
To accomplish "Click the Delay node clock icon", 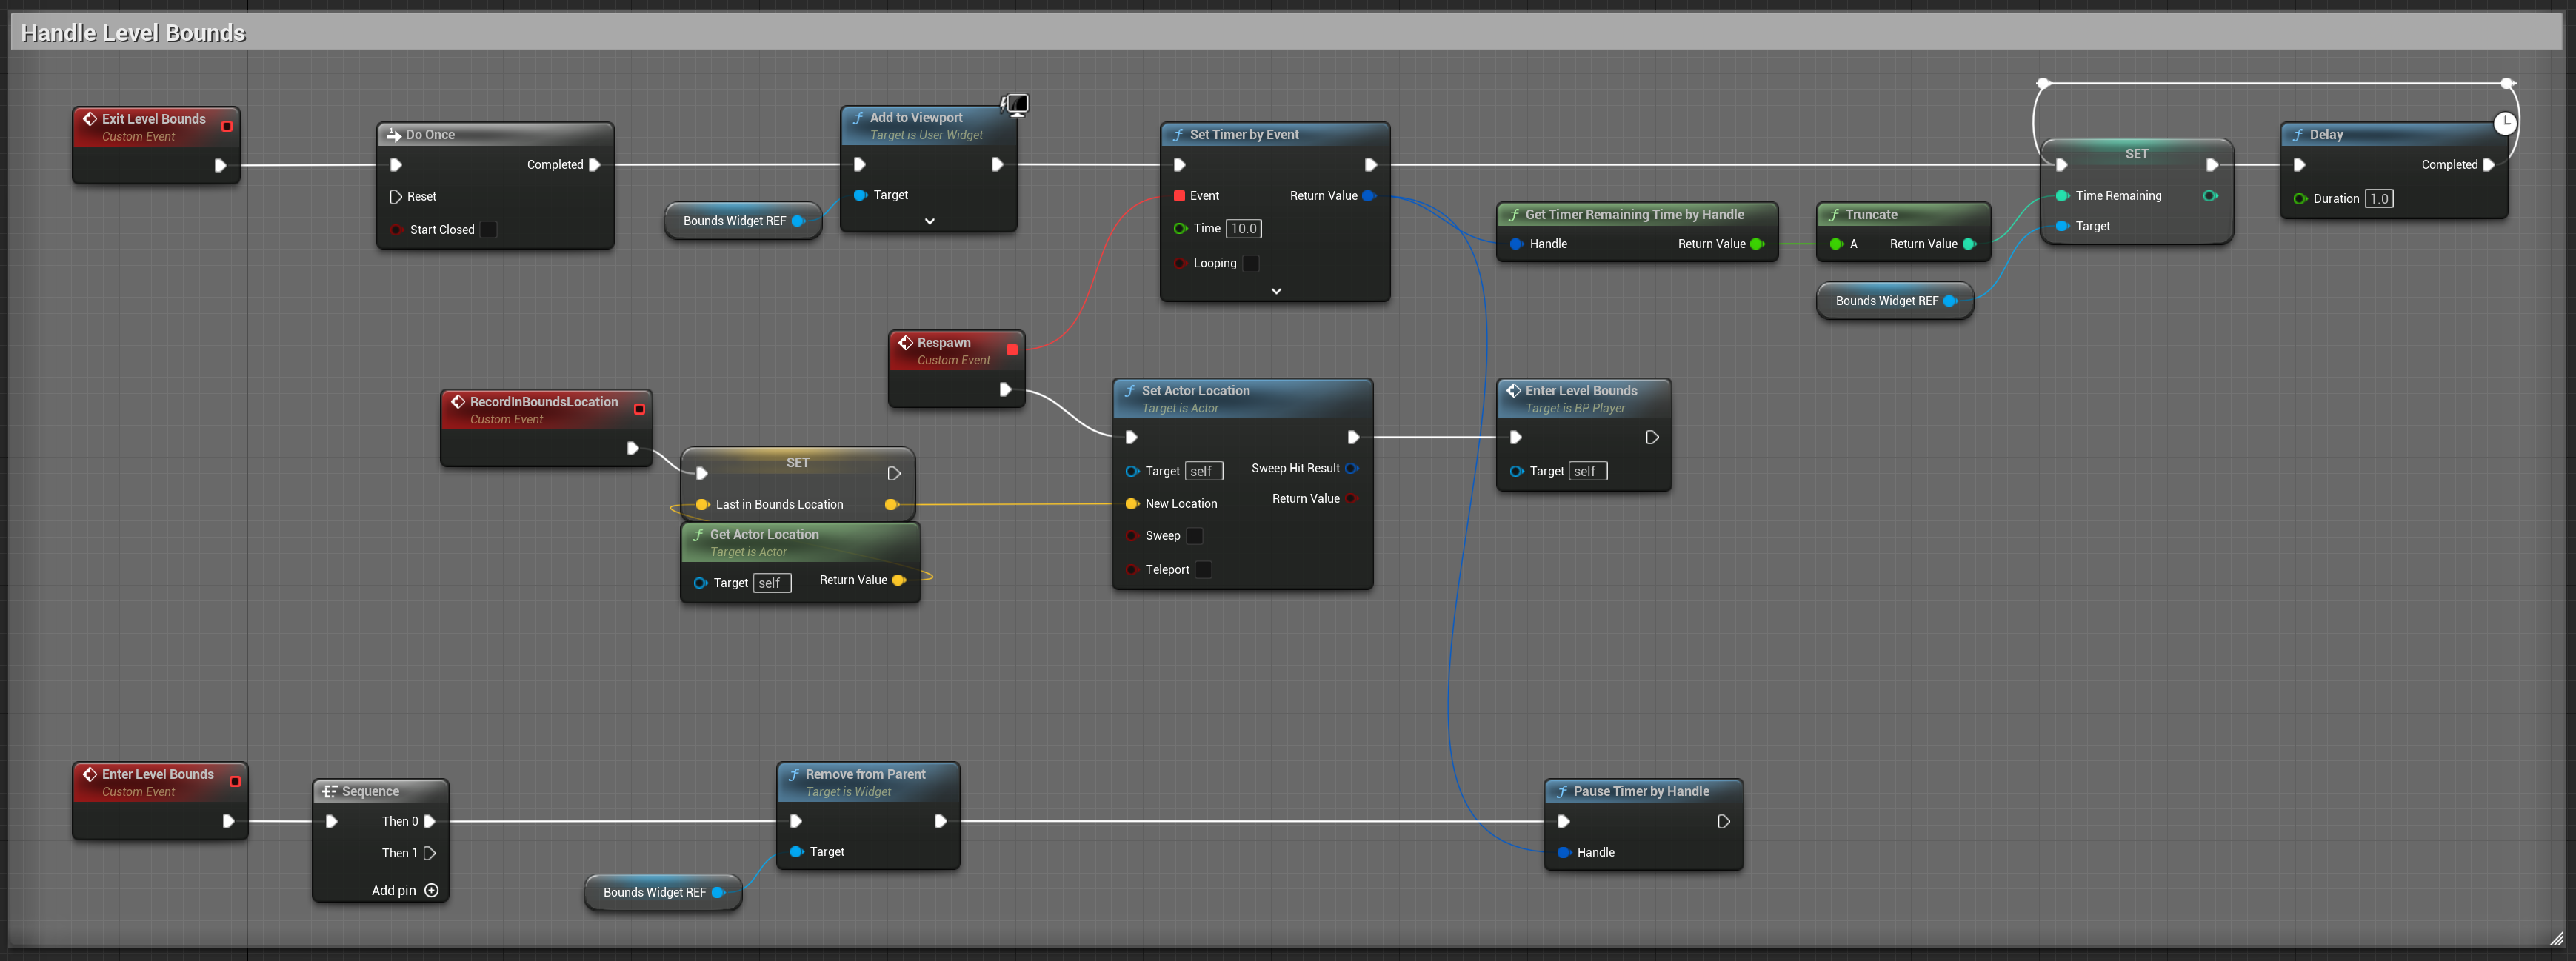I will pos(2504,123).
